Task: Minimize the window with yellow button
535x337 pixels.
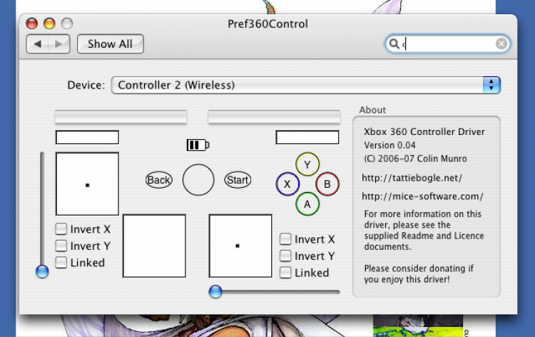Action: [x=49, y=24]
